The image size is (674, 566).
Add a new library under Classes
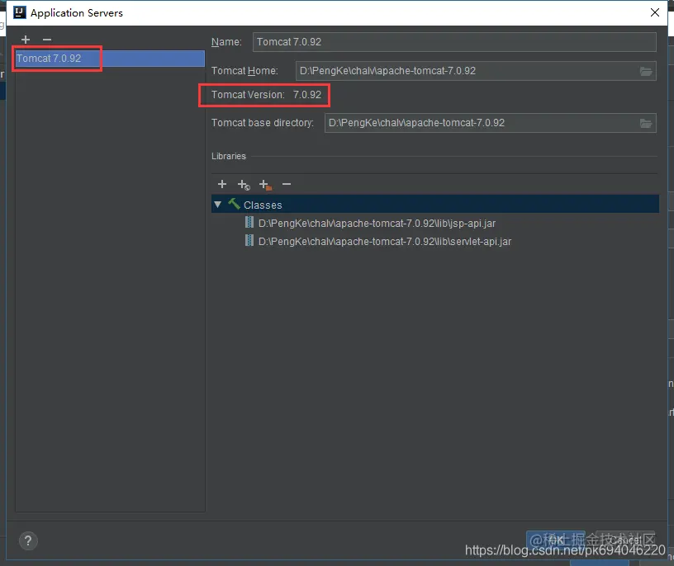[x=221, y=184]
